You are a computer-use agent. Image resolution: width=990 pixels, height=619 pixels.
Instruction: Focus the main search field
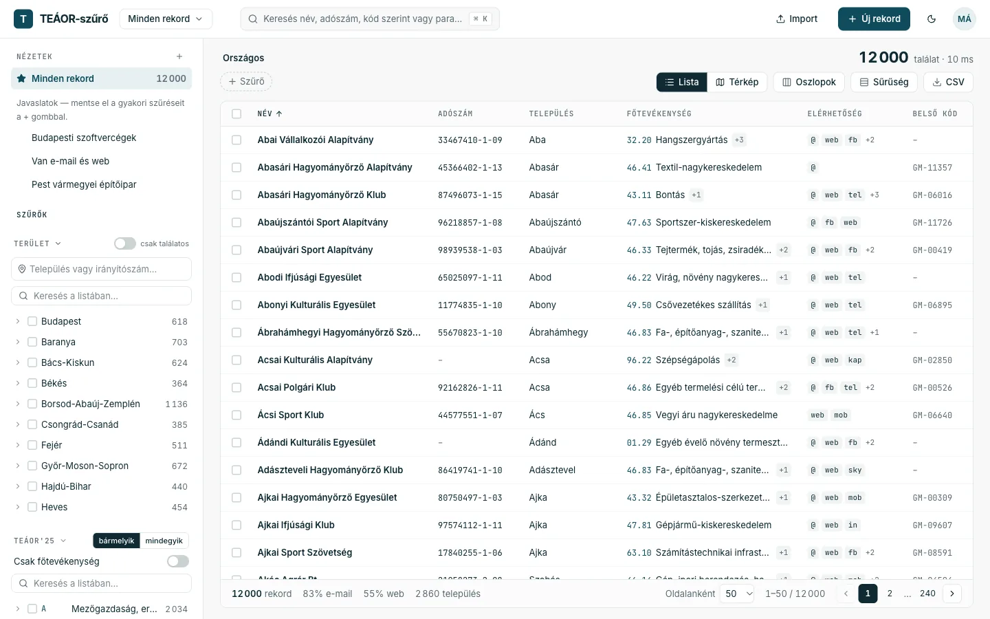[370, 19]
